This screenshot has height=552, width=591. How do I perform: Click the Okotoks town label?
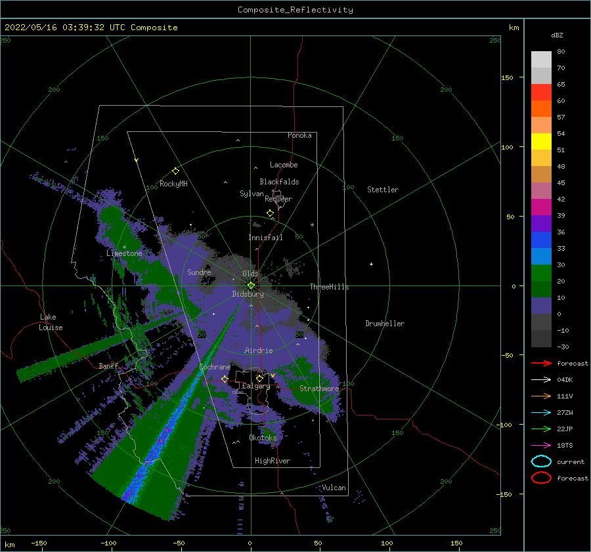(x=263, y=437)
